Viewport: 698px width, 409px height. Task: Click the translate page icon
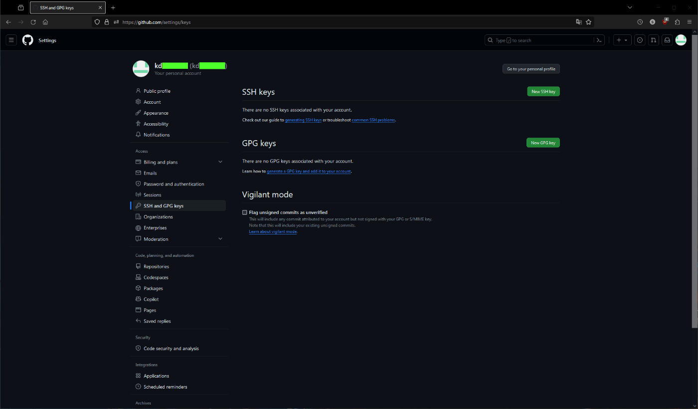(579, 22)
